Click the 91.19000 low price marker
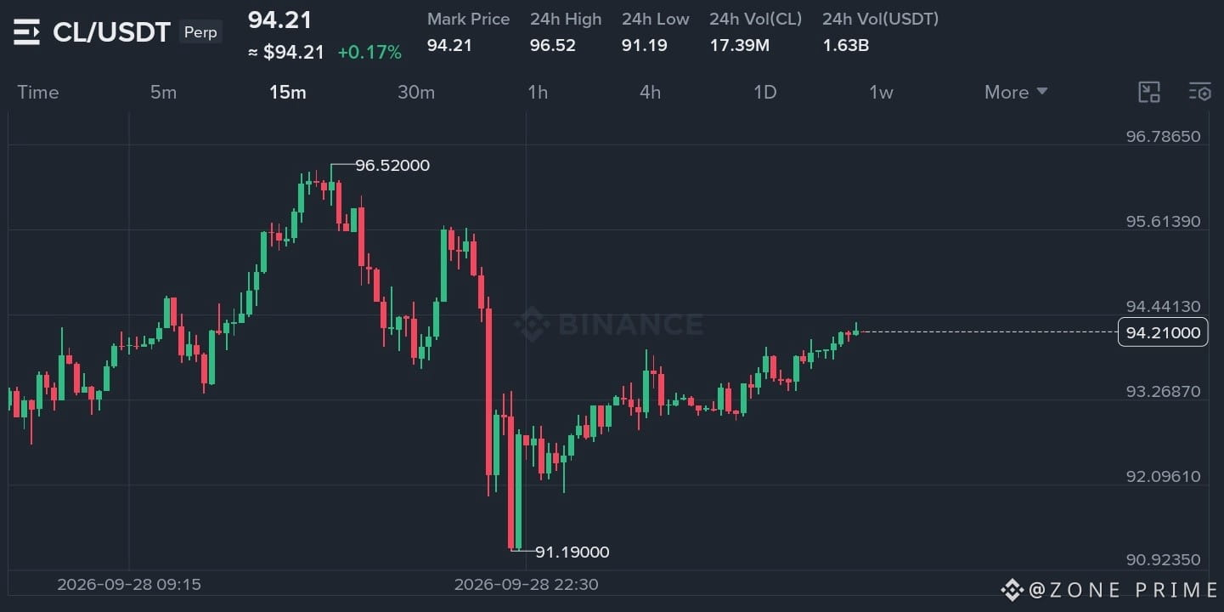The width and height of the screenshot is (1224, 612). (x=572, y=552)
